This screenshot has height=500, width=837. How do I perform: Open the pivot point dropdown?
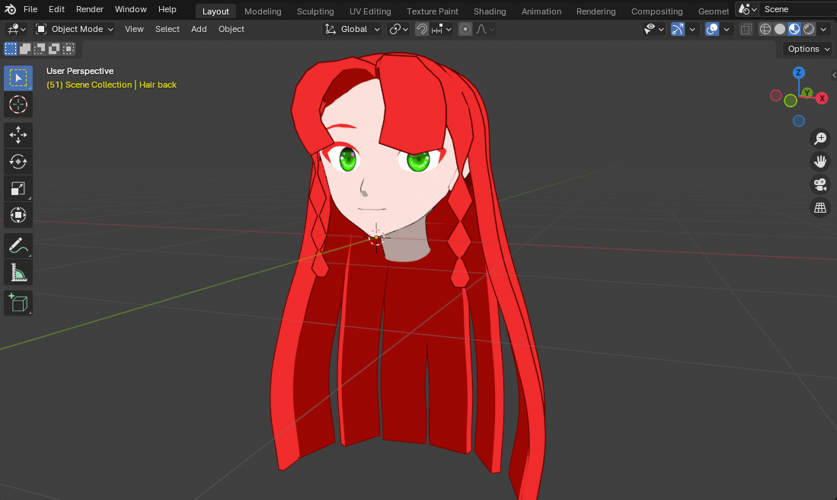click(x=399, y=30)
